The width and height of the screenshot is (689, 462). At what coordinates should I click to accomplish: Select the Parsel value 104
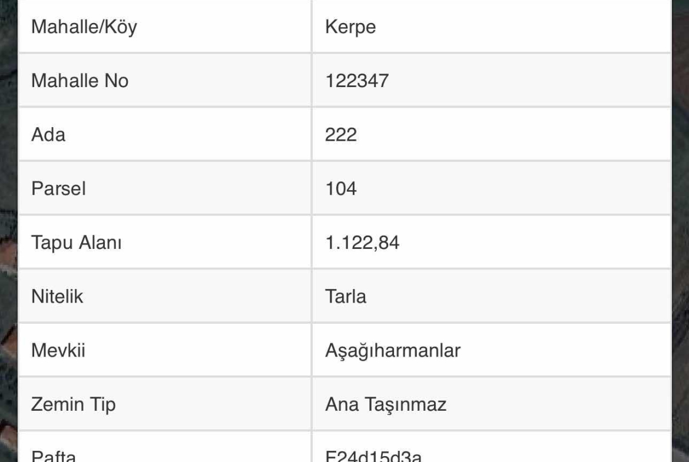pos(341,189)
